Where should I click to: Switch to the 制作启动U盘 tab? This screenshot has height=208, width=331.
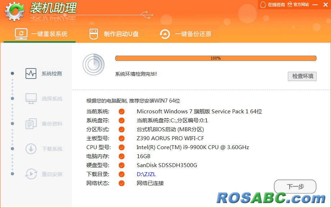tap(114, 34)
